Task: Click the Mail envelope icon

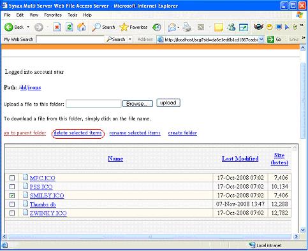Action: [x=172, y=27]
